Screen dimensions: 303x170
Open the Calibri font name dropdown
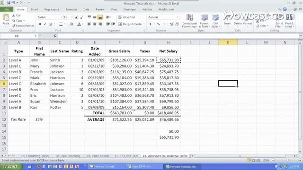pos(62,17)
